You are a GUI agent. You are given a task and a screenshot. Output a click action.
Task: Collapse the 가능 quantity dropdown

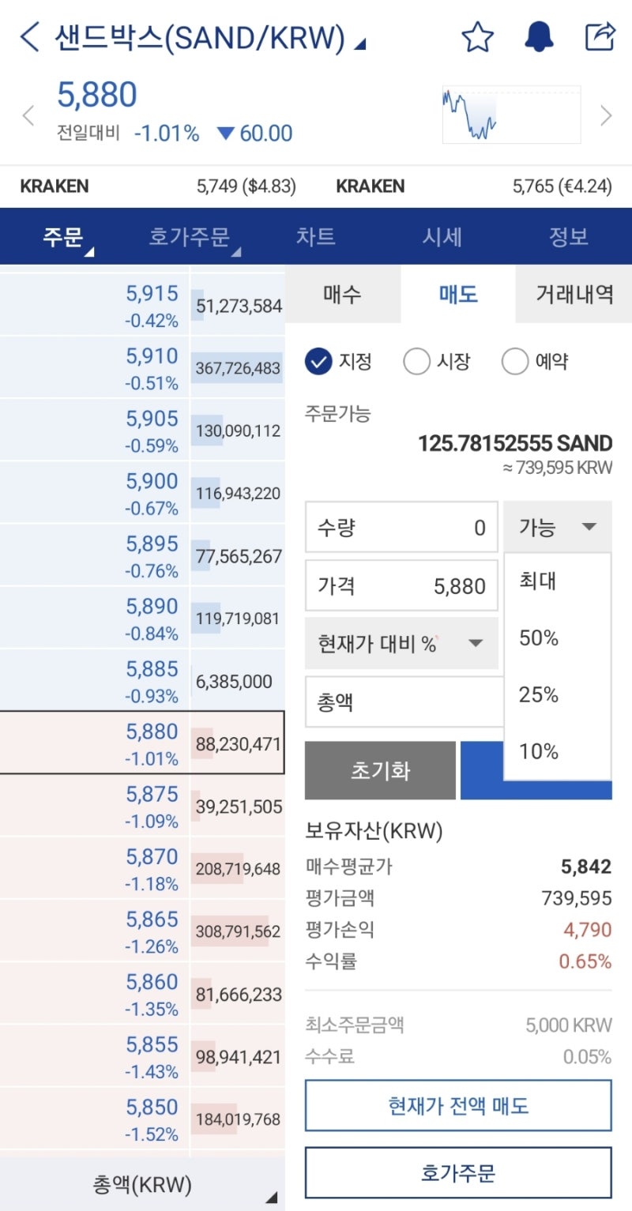tap(557, 527)
